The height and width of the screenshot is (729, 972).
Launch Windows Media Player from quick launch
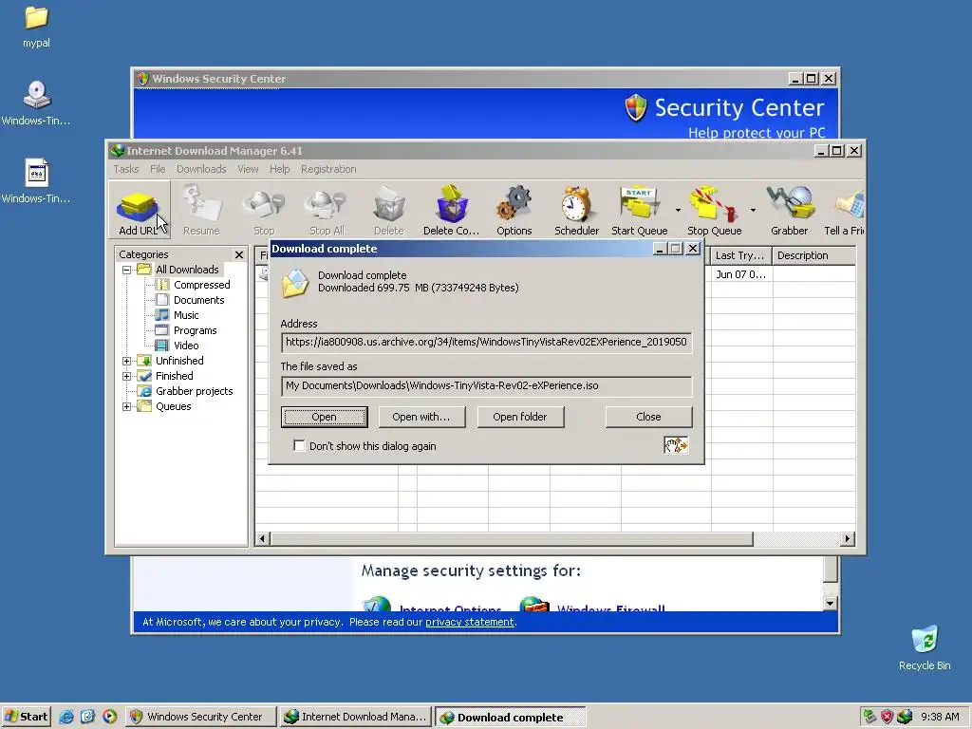(x=109, y=717)
